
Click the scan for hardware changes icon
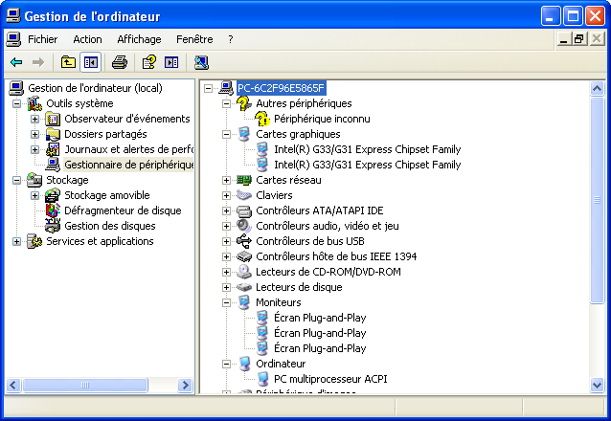coord(201,62)
